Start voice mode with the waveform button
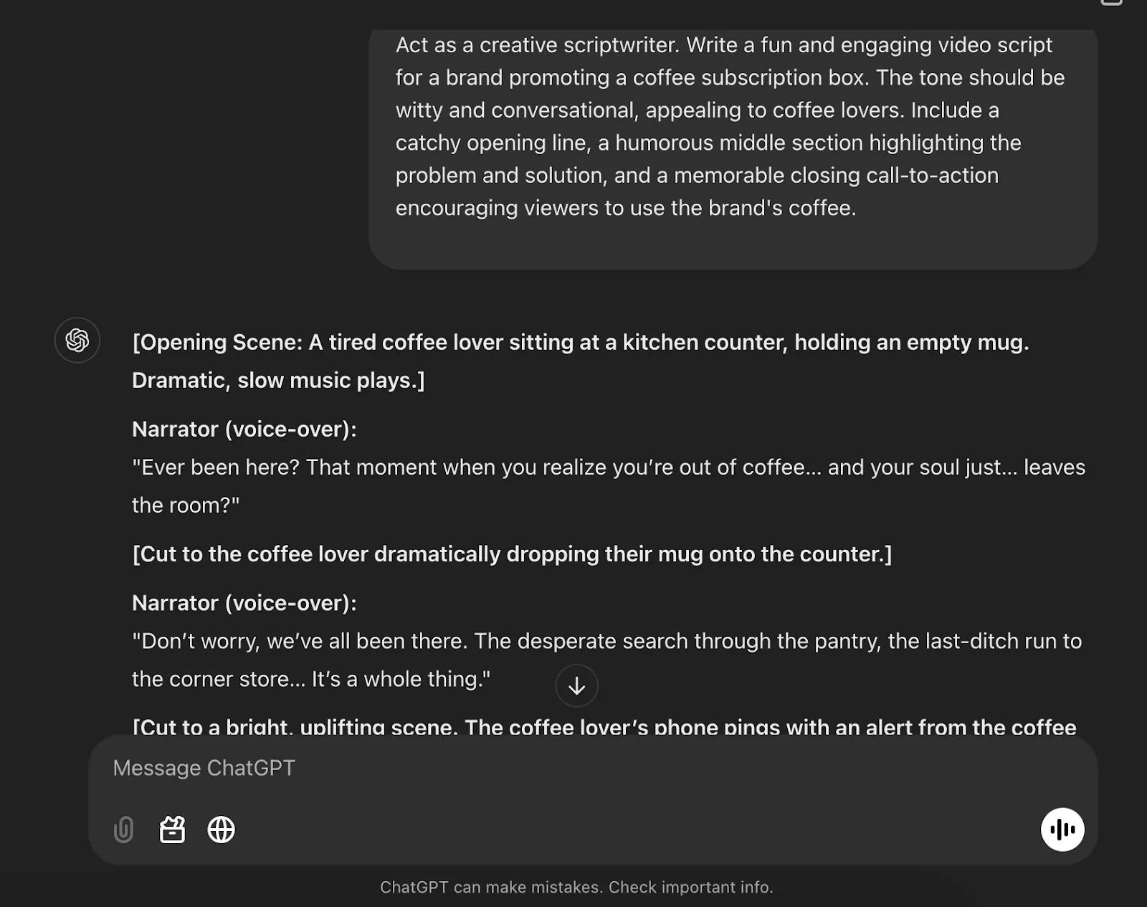This screenshot has height=907, width=1147. [1062, 830]
